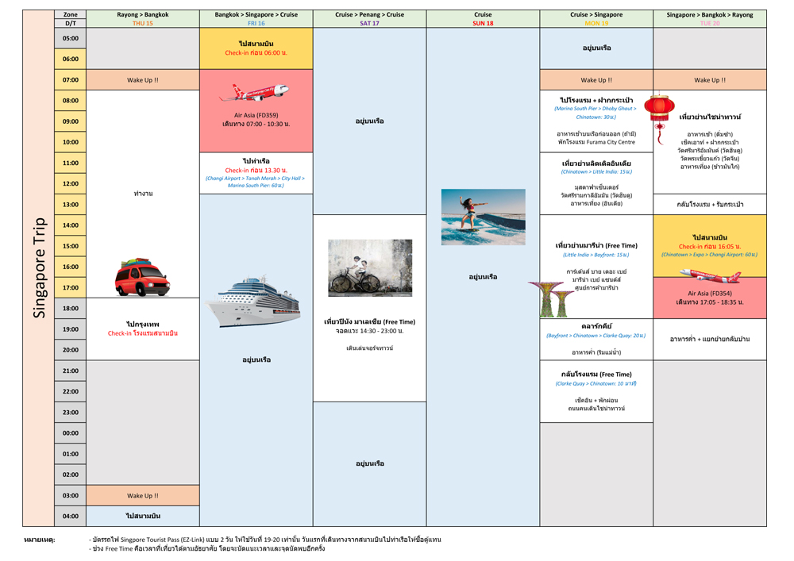The height and width of the screenshot is (561, 794).
Task: Click 'Wake Up !!' in the 07:00 Thursday row
Action: [x=143, y=80]
